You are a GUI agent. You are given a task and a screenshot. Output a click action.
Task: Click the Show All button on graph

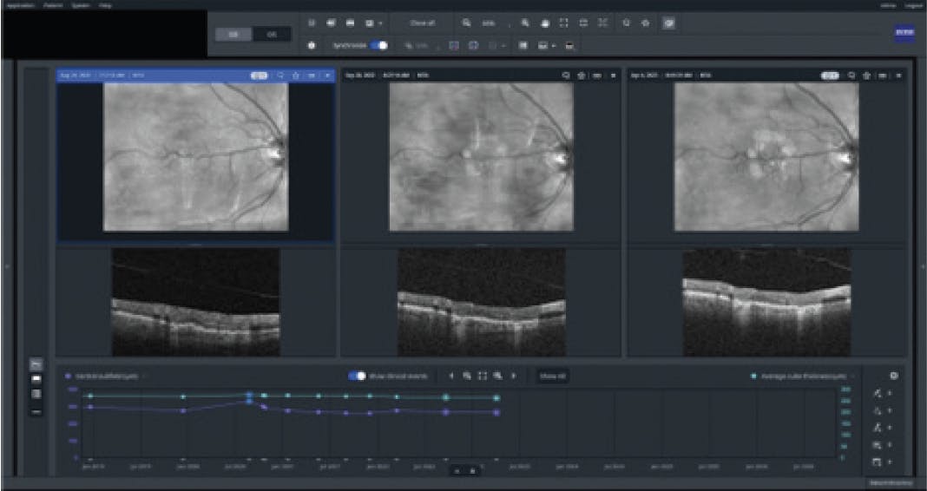(552, 376)
